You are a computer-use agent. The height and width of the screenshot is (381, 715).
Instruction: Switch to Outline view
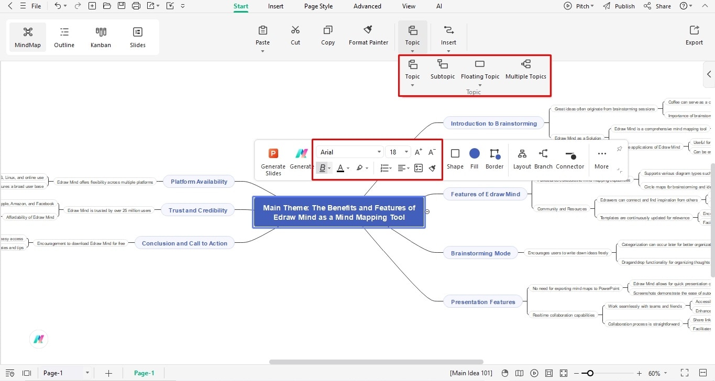coord(64,37)
